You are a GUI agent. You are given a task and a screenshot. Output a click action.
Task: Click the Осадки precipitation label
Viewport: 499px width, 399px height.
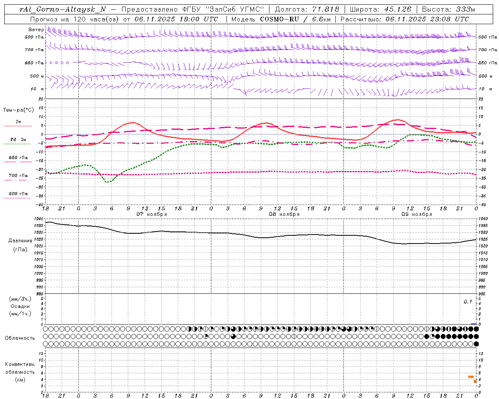coord(20,306)
